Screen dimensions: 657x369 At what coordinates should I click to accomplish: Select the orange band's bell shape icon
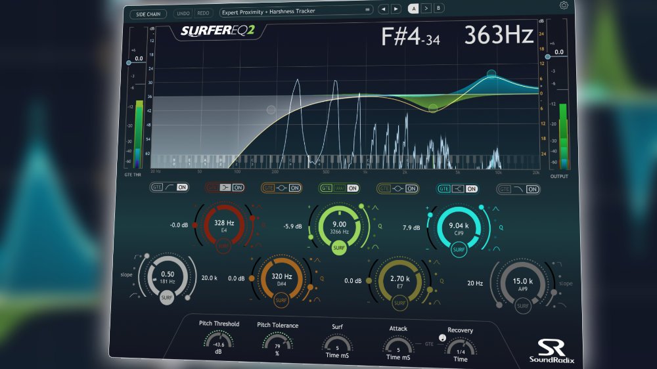tap(282, 188)
